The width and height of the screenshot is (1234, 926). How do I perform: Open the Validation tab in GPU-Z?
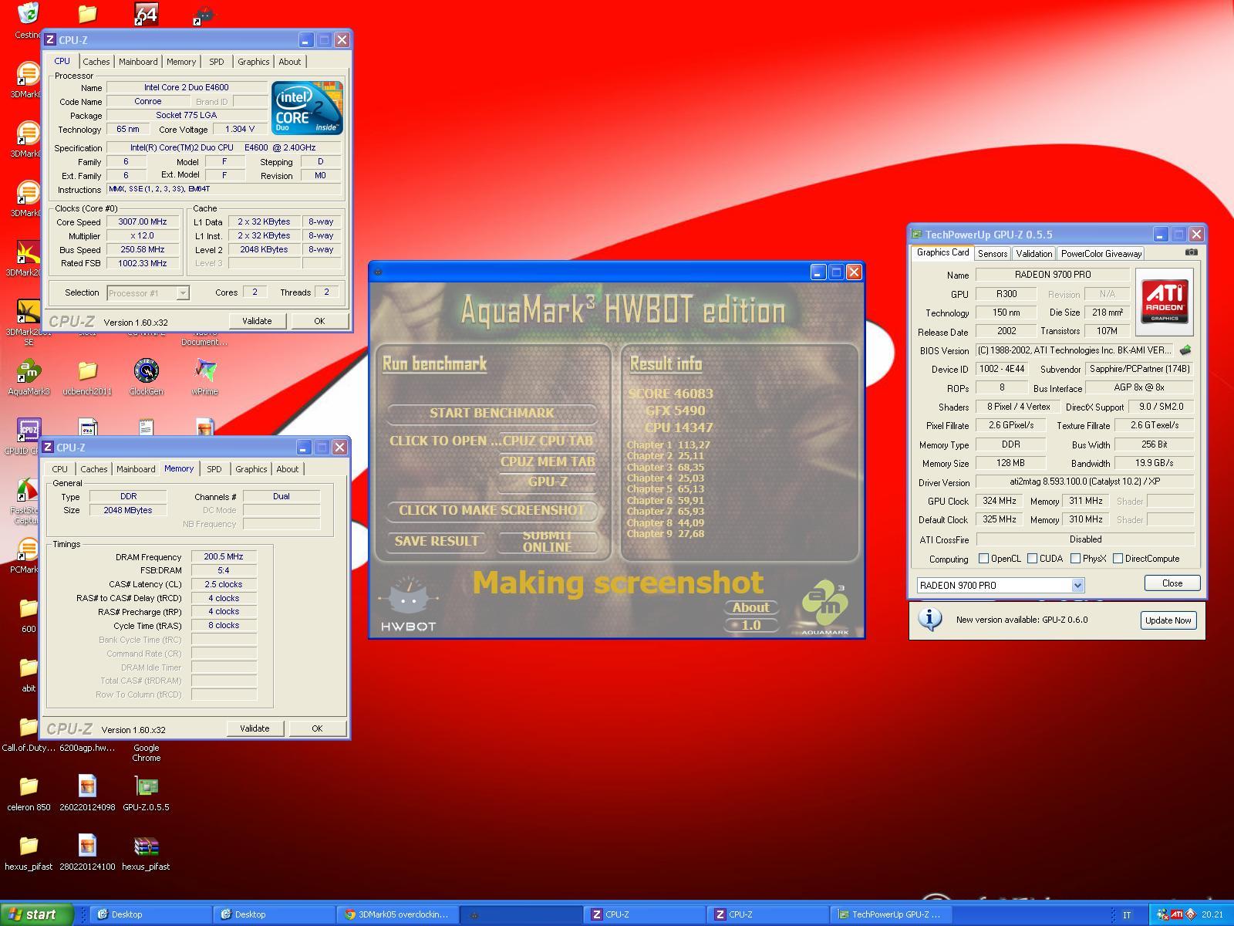pos(1033,253)
